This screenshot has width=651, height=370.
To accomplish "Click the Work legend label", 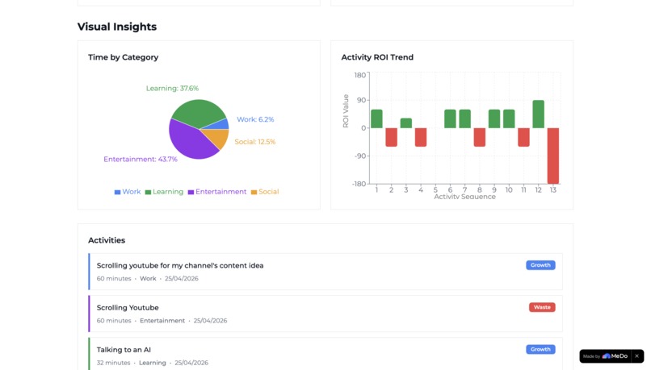I will click(x=132, y=192).
